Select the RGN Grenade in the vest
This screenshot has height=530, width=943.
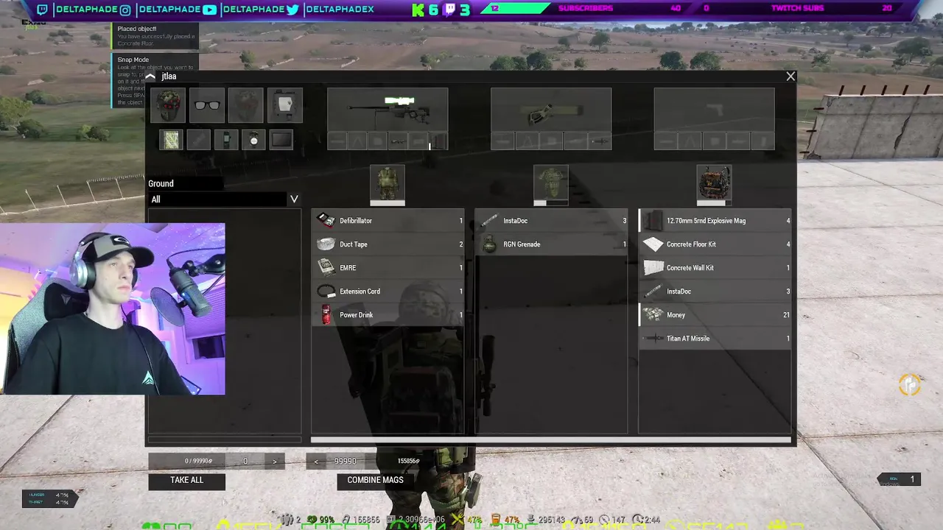[x=551, y=244]
